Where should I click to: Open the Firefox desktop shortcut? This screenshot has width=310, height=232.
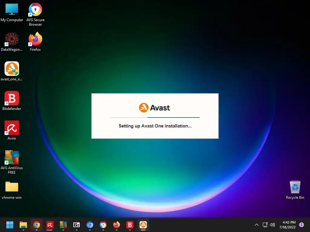pyautogui.click(x=35, y=42)
